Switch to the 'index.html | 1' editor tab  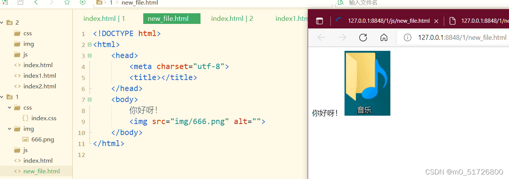click(x=104, y=19)
